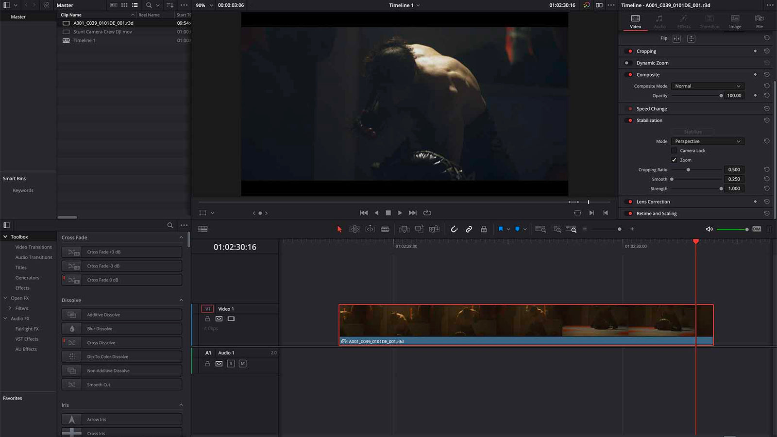The width and height of the screenshot is (777, 437).
Task: Uncheck Zoom in the Stabilization section
Action: click(x=674, y=160)
